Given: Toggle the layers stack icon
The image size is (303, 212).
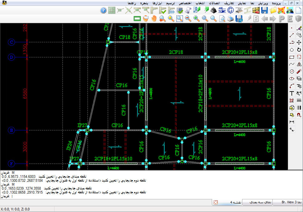Looking at the screenshot, I should (x=299, y=79).
